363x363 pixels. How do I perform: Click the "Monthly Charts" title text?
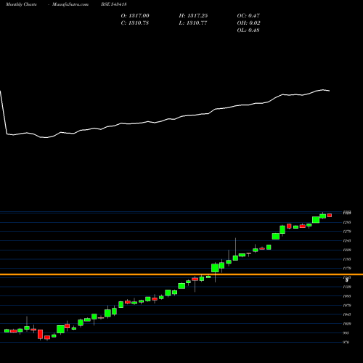(21, 4)
